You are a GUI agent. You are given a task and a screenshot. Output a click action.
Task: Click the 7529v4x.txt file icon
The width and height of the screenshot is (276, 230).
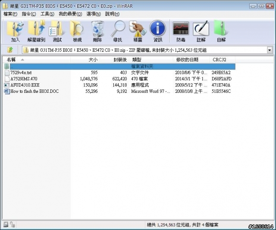(x=7, y=72)
